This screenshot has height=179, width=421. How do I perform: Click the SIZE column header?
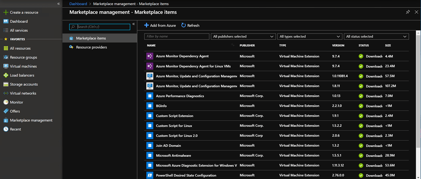tap(388, 46)
